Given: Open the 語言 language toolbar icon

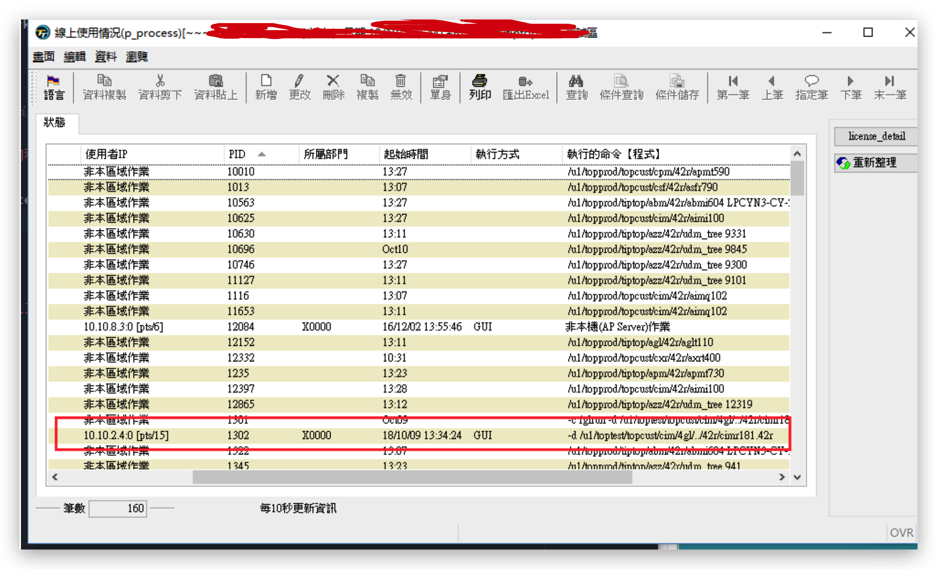Looking at the screenshot, I should (x=54, y=87).
